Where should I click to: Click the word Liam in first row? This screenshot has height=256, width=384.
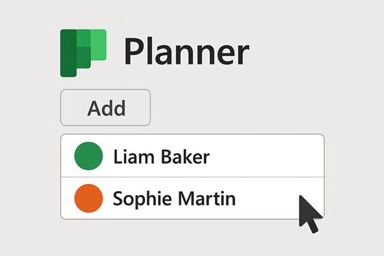pyautogui.click(x=133, y=157)
